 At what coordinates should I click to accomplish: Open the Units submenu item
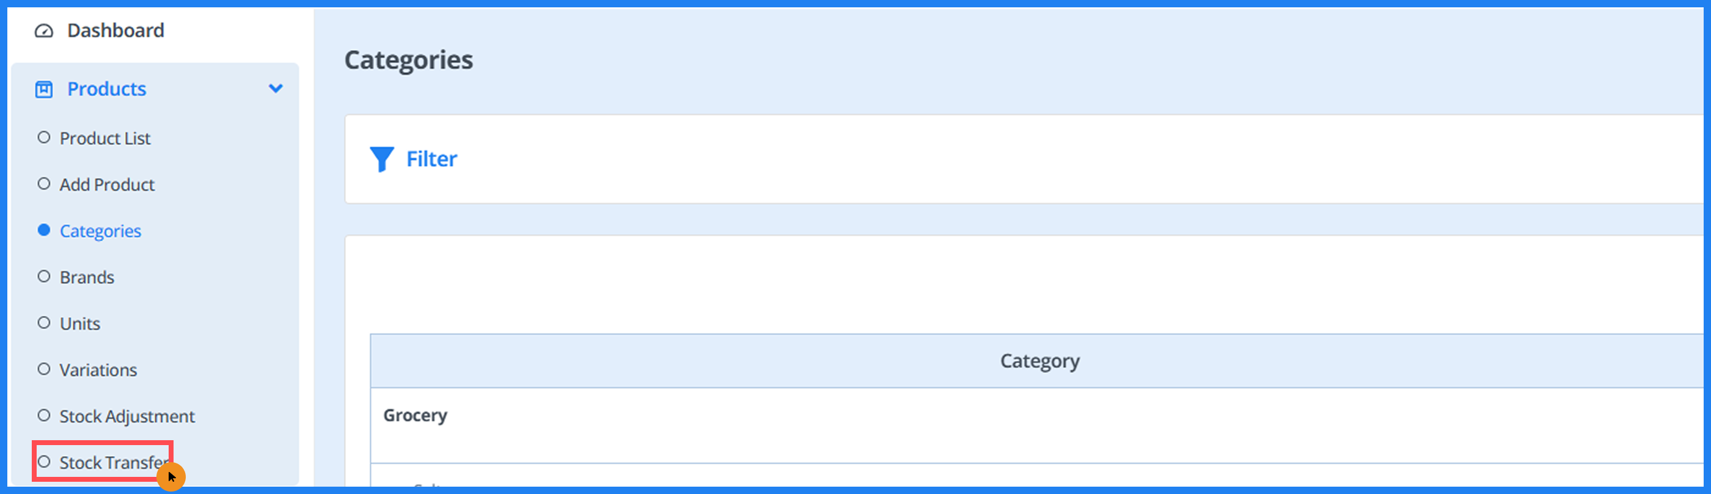click(x=79, y=324)
